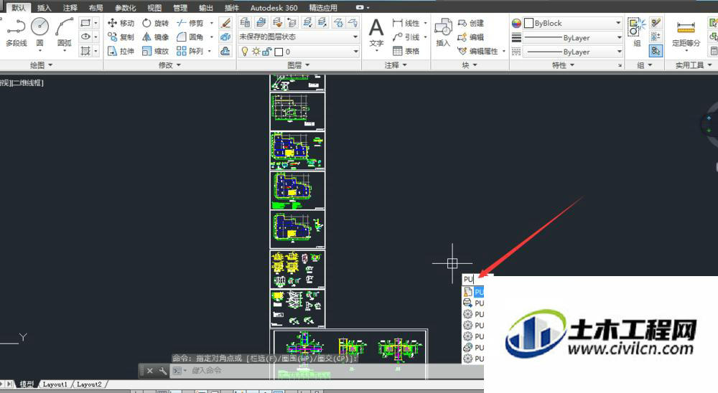Expand the Annotation (注释) panel
The width and height of the screenshot is (718, 393).
pos(396,65)
